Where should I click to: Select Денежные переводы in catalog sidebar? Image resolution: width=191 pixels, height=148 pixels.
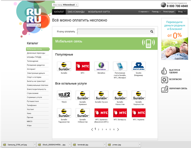click(36, 53)
